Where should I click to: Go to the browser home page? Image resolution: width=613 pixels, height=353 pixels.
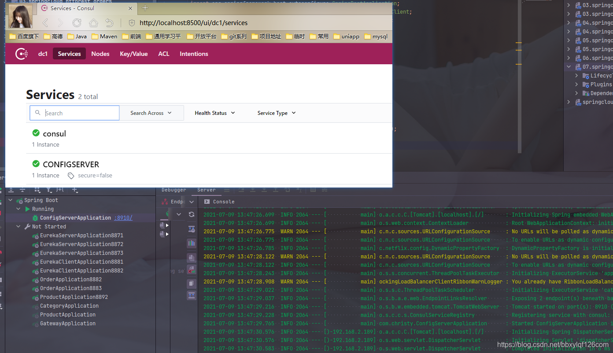pos(93,23)
